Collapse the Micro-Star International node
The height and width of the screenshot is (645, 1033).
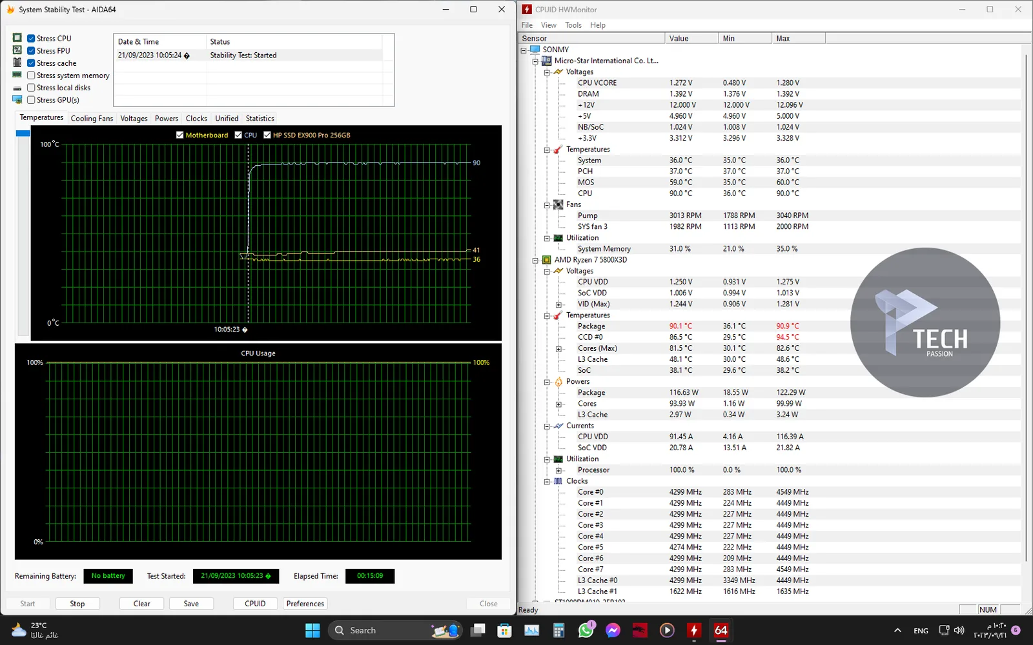click(x=535, y=61)
